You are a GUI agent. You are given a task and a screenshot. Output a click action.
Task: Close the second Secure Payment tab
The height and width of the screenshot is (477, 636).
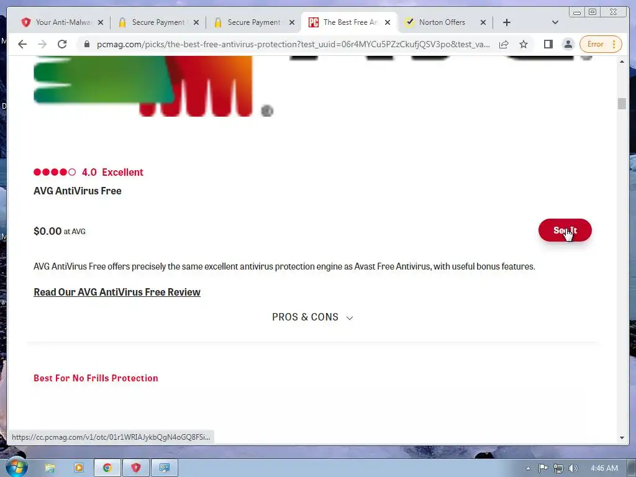pyautogui.click(x=292, y=23)
